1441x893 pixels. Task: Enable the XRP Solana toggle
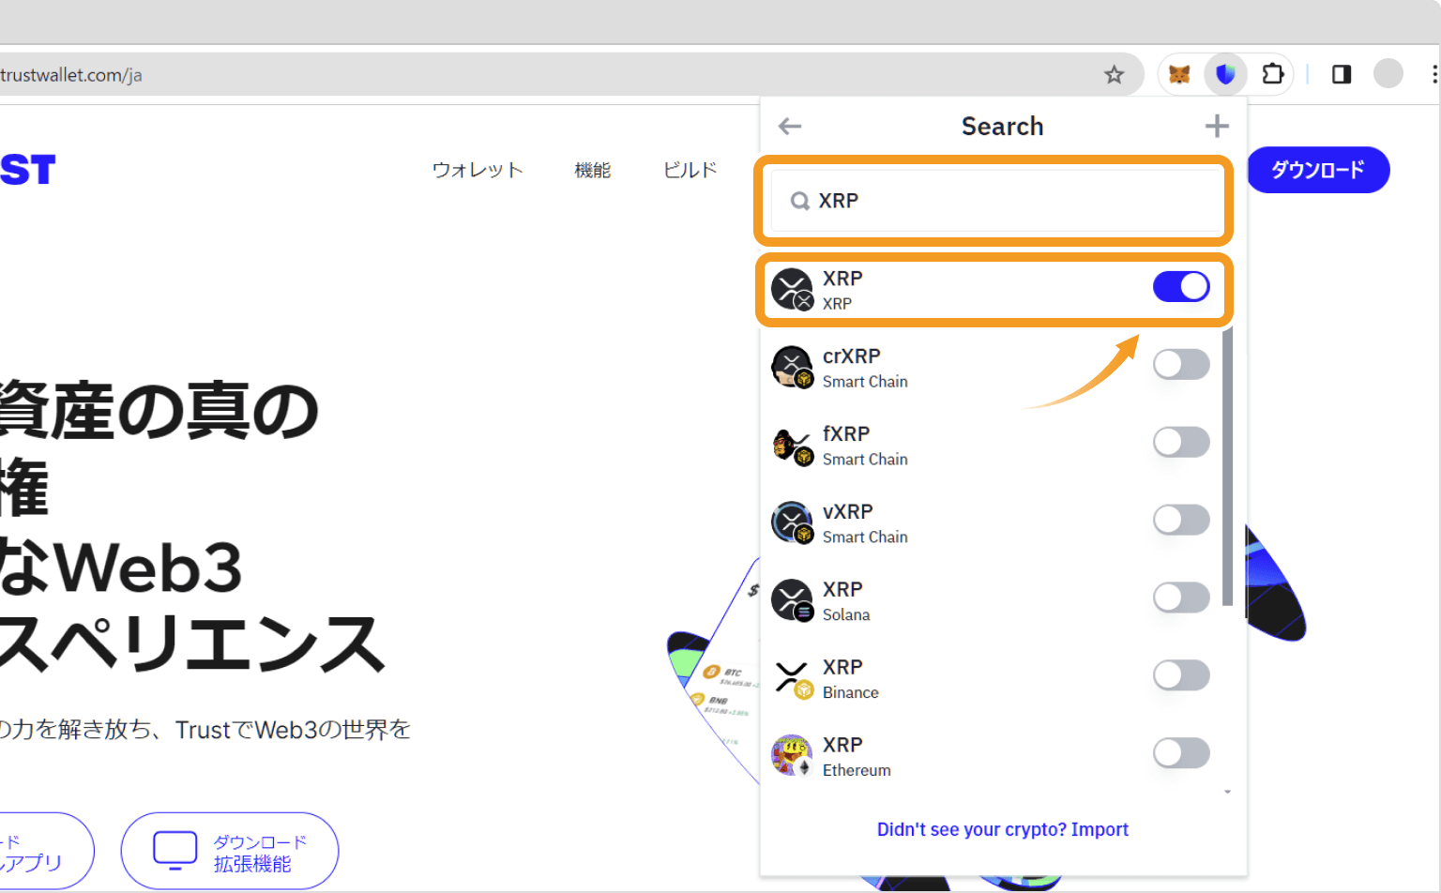[1181, 598]
